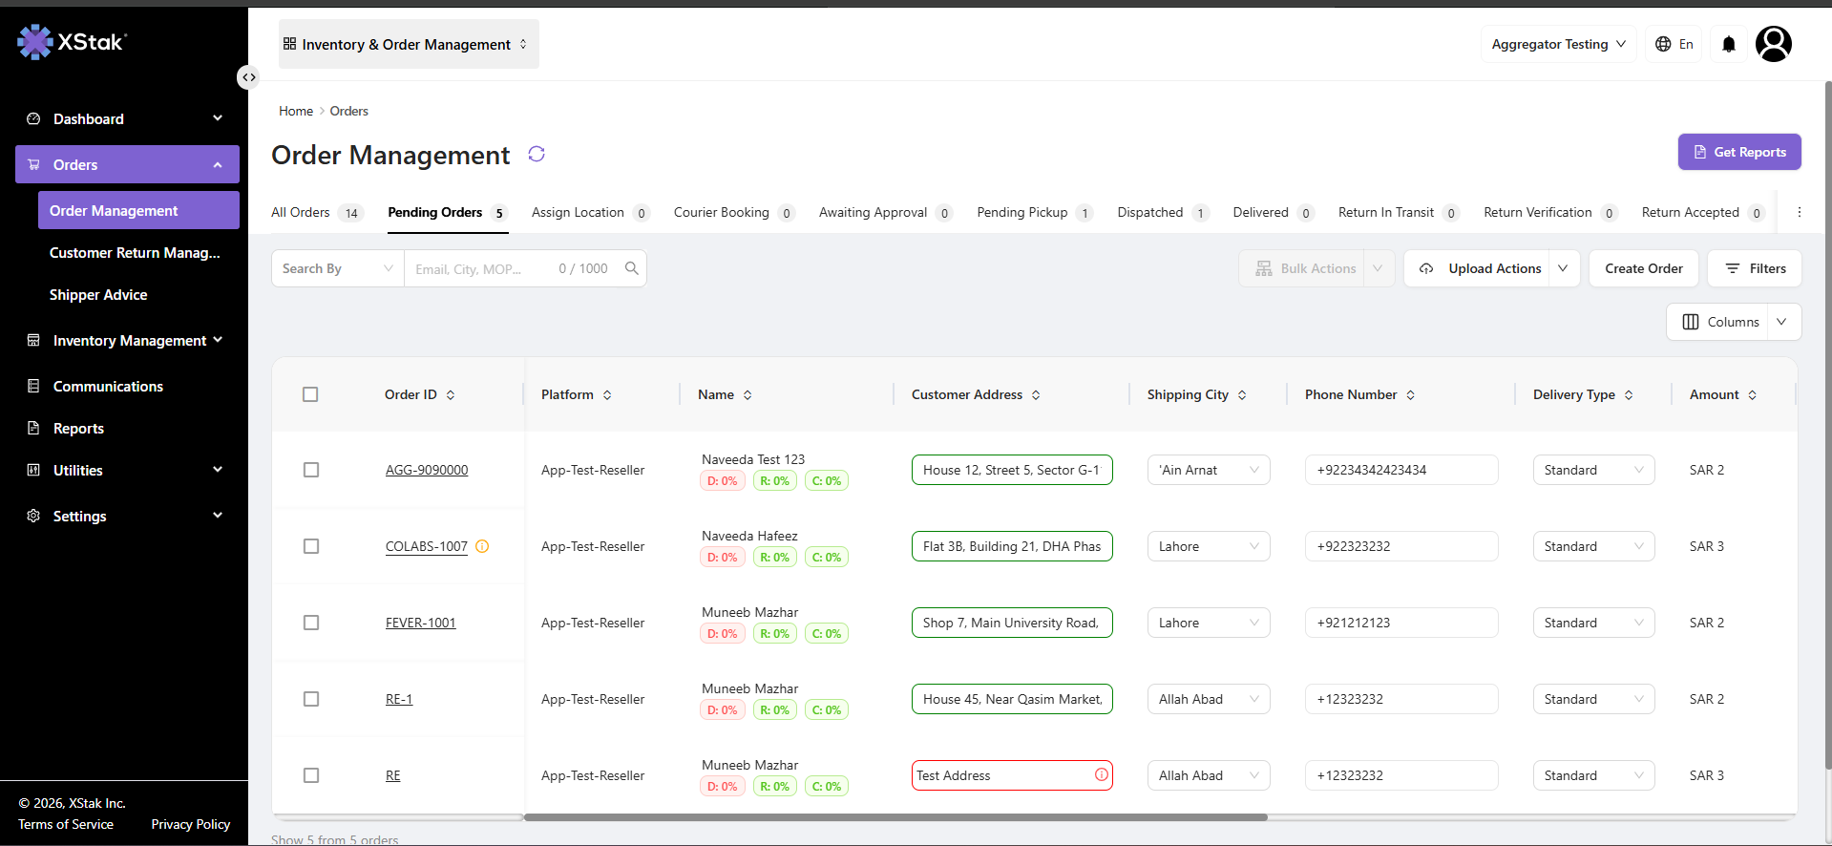Select the language globe En button
Viewport: 1832px width, 846px height.
[1674, 44]
